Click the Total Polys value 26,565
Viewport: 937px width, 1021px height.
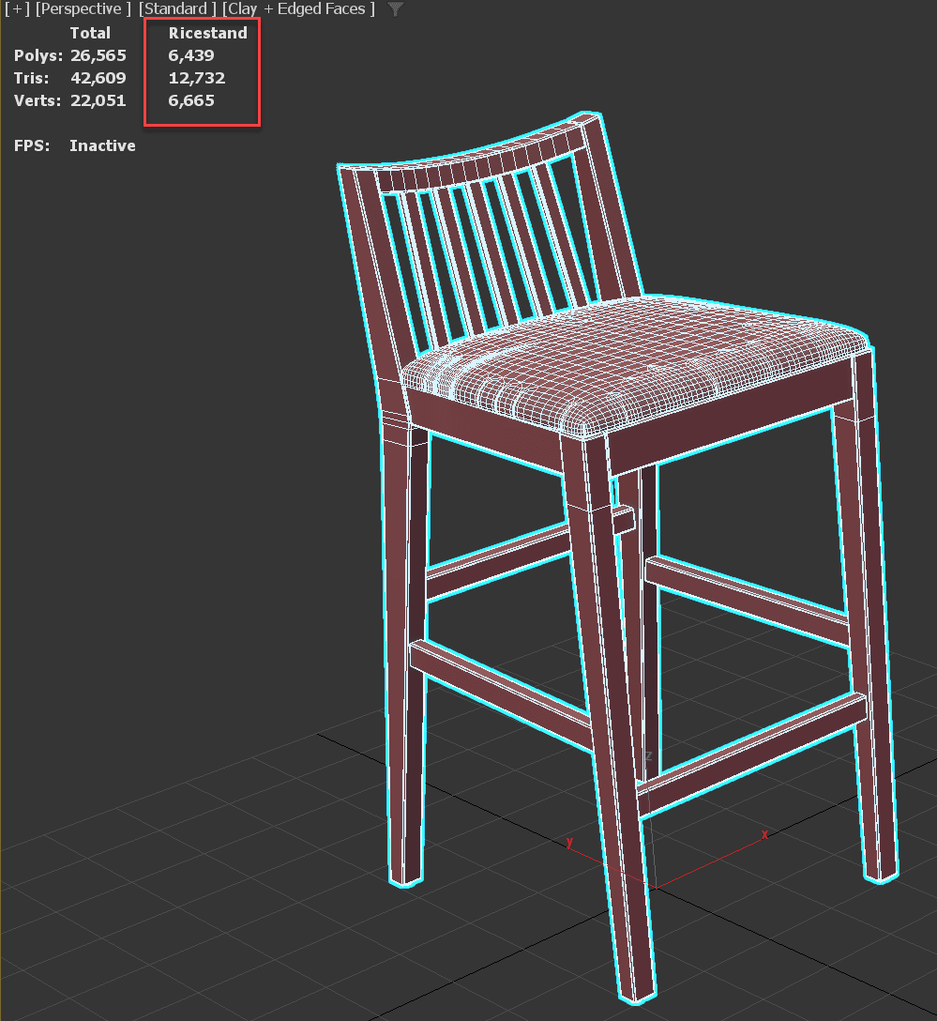pyautogui.click(x=98, y=55)
